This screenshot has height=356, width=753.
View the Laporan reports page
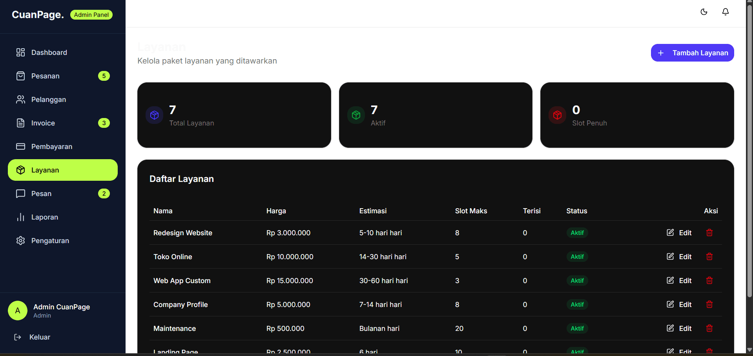click(x=45, y=217)
